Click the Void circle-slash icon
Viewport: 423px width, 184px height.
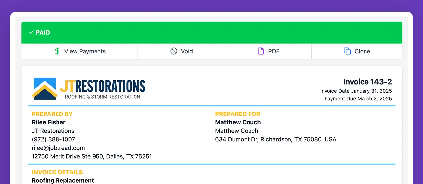(x=174, y=51)
